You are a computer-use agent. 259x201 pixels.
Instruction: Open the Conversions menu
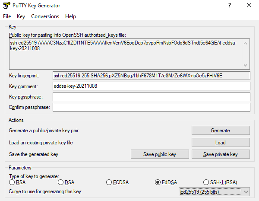45,16
